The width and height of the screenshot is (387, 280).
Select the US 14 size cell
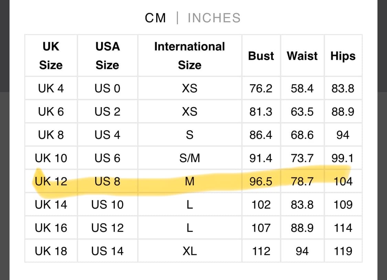(x=107, y=251)
